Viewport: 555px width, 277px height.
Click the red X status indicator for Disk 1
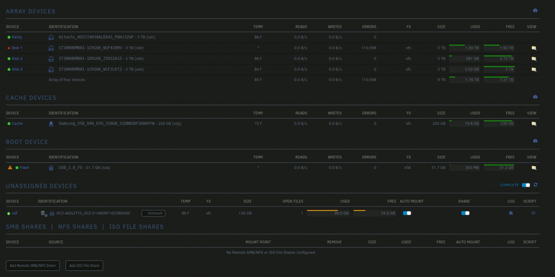tap(9, 48)
